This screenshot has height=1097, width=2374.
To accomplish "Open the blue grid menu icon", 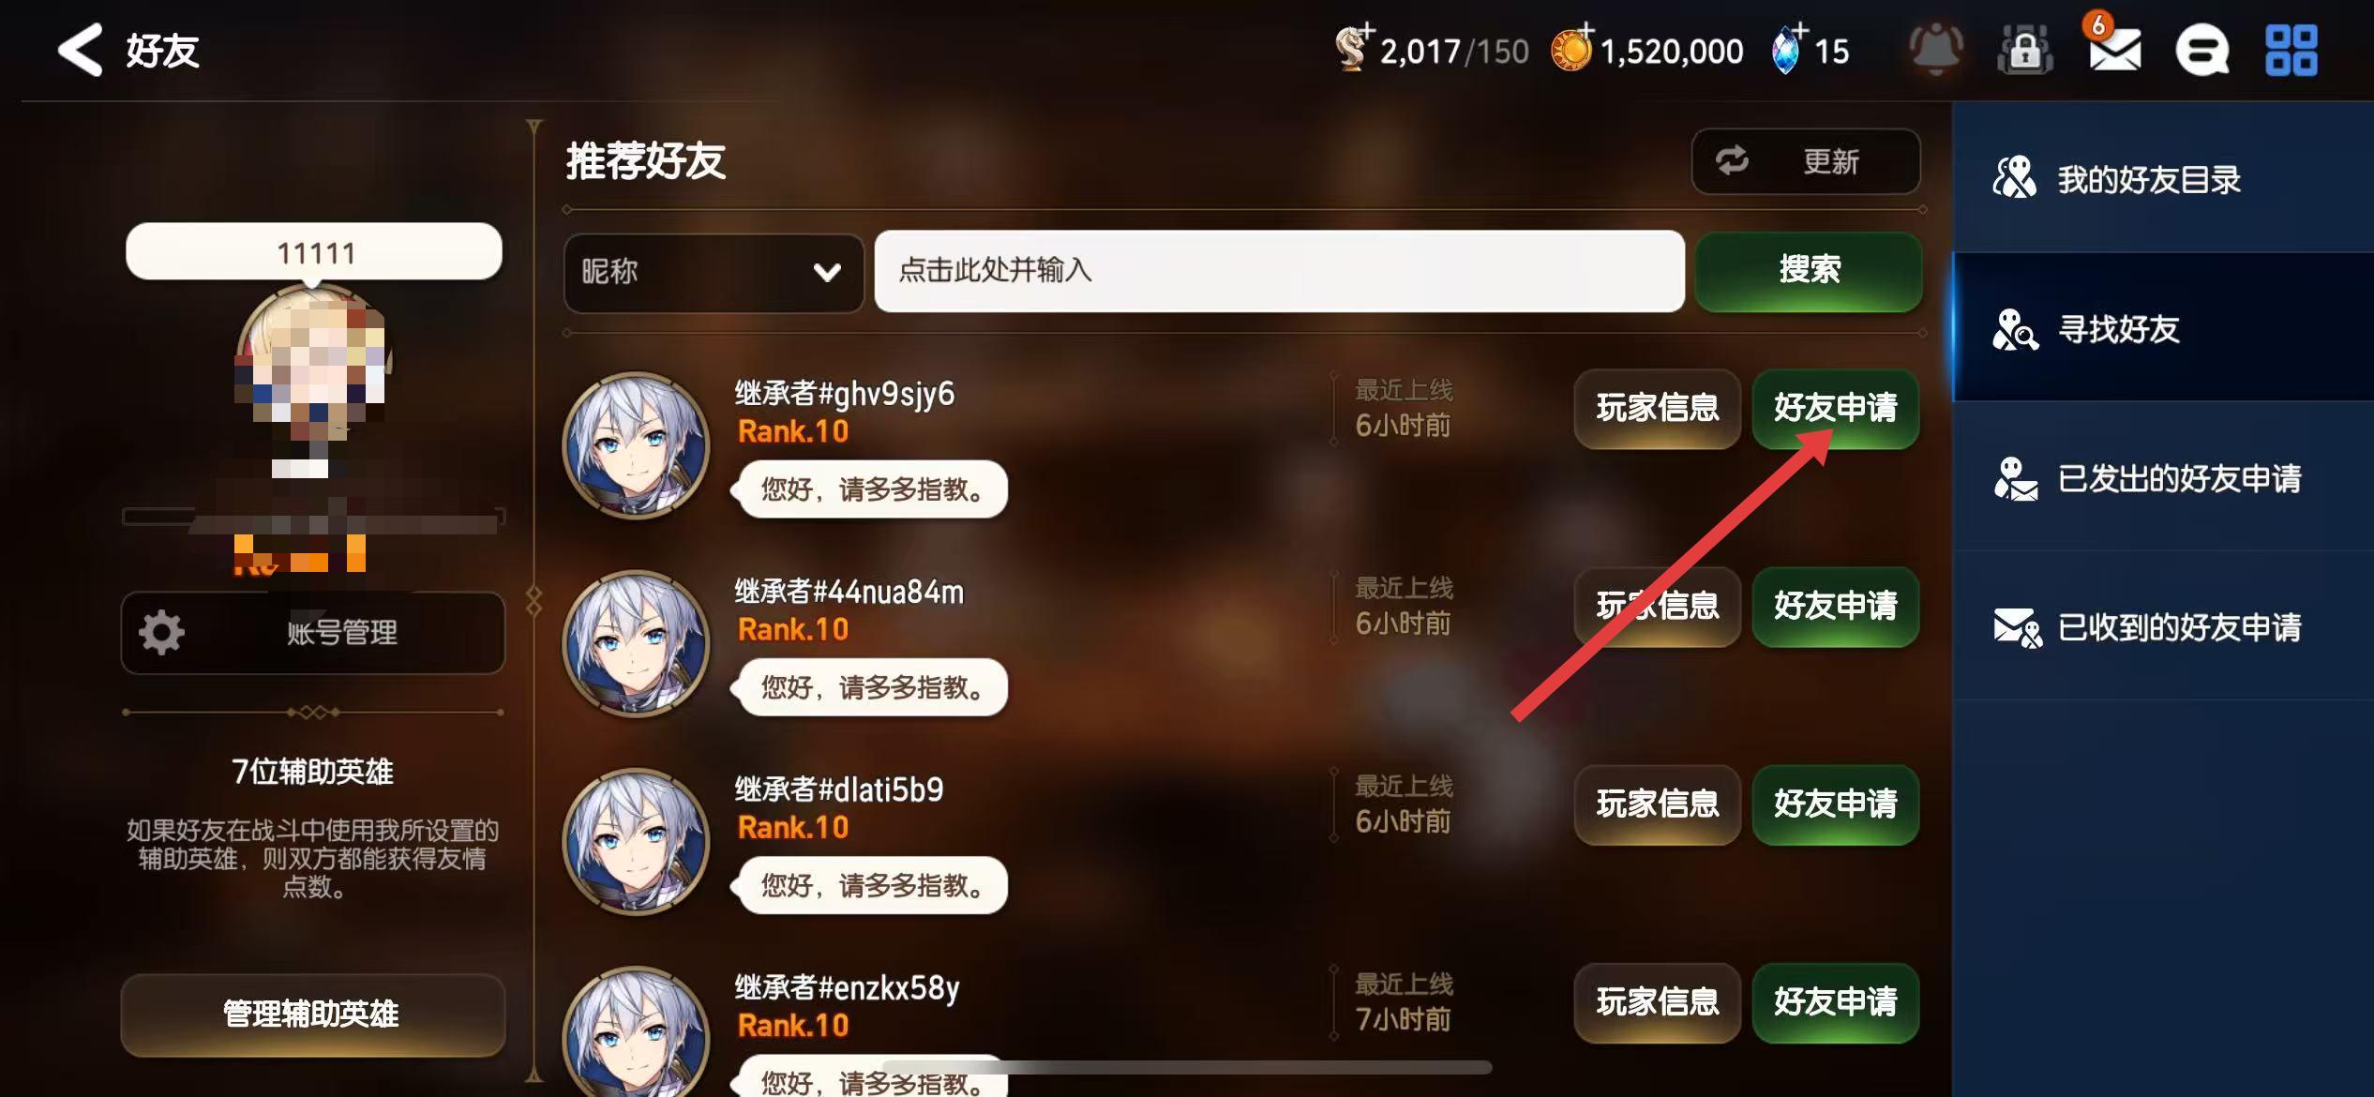I will [x=2291, y=50].
